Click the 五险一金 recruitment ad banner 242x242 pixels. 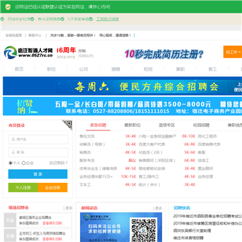click(122, 106)
